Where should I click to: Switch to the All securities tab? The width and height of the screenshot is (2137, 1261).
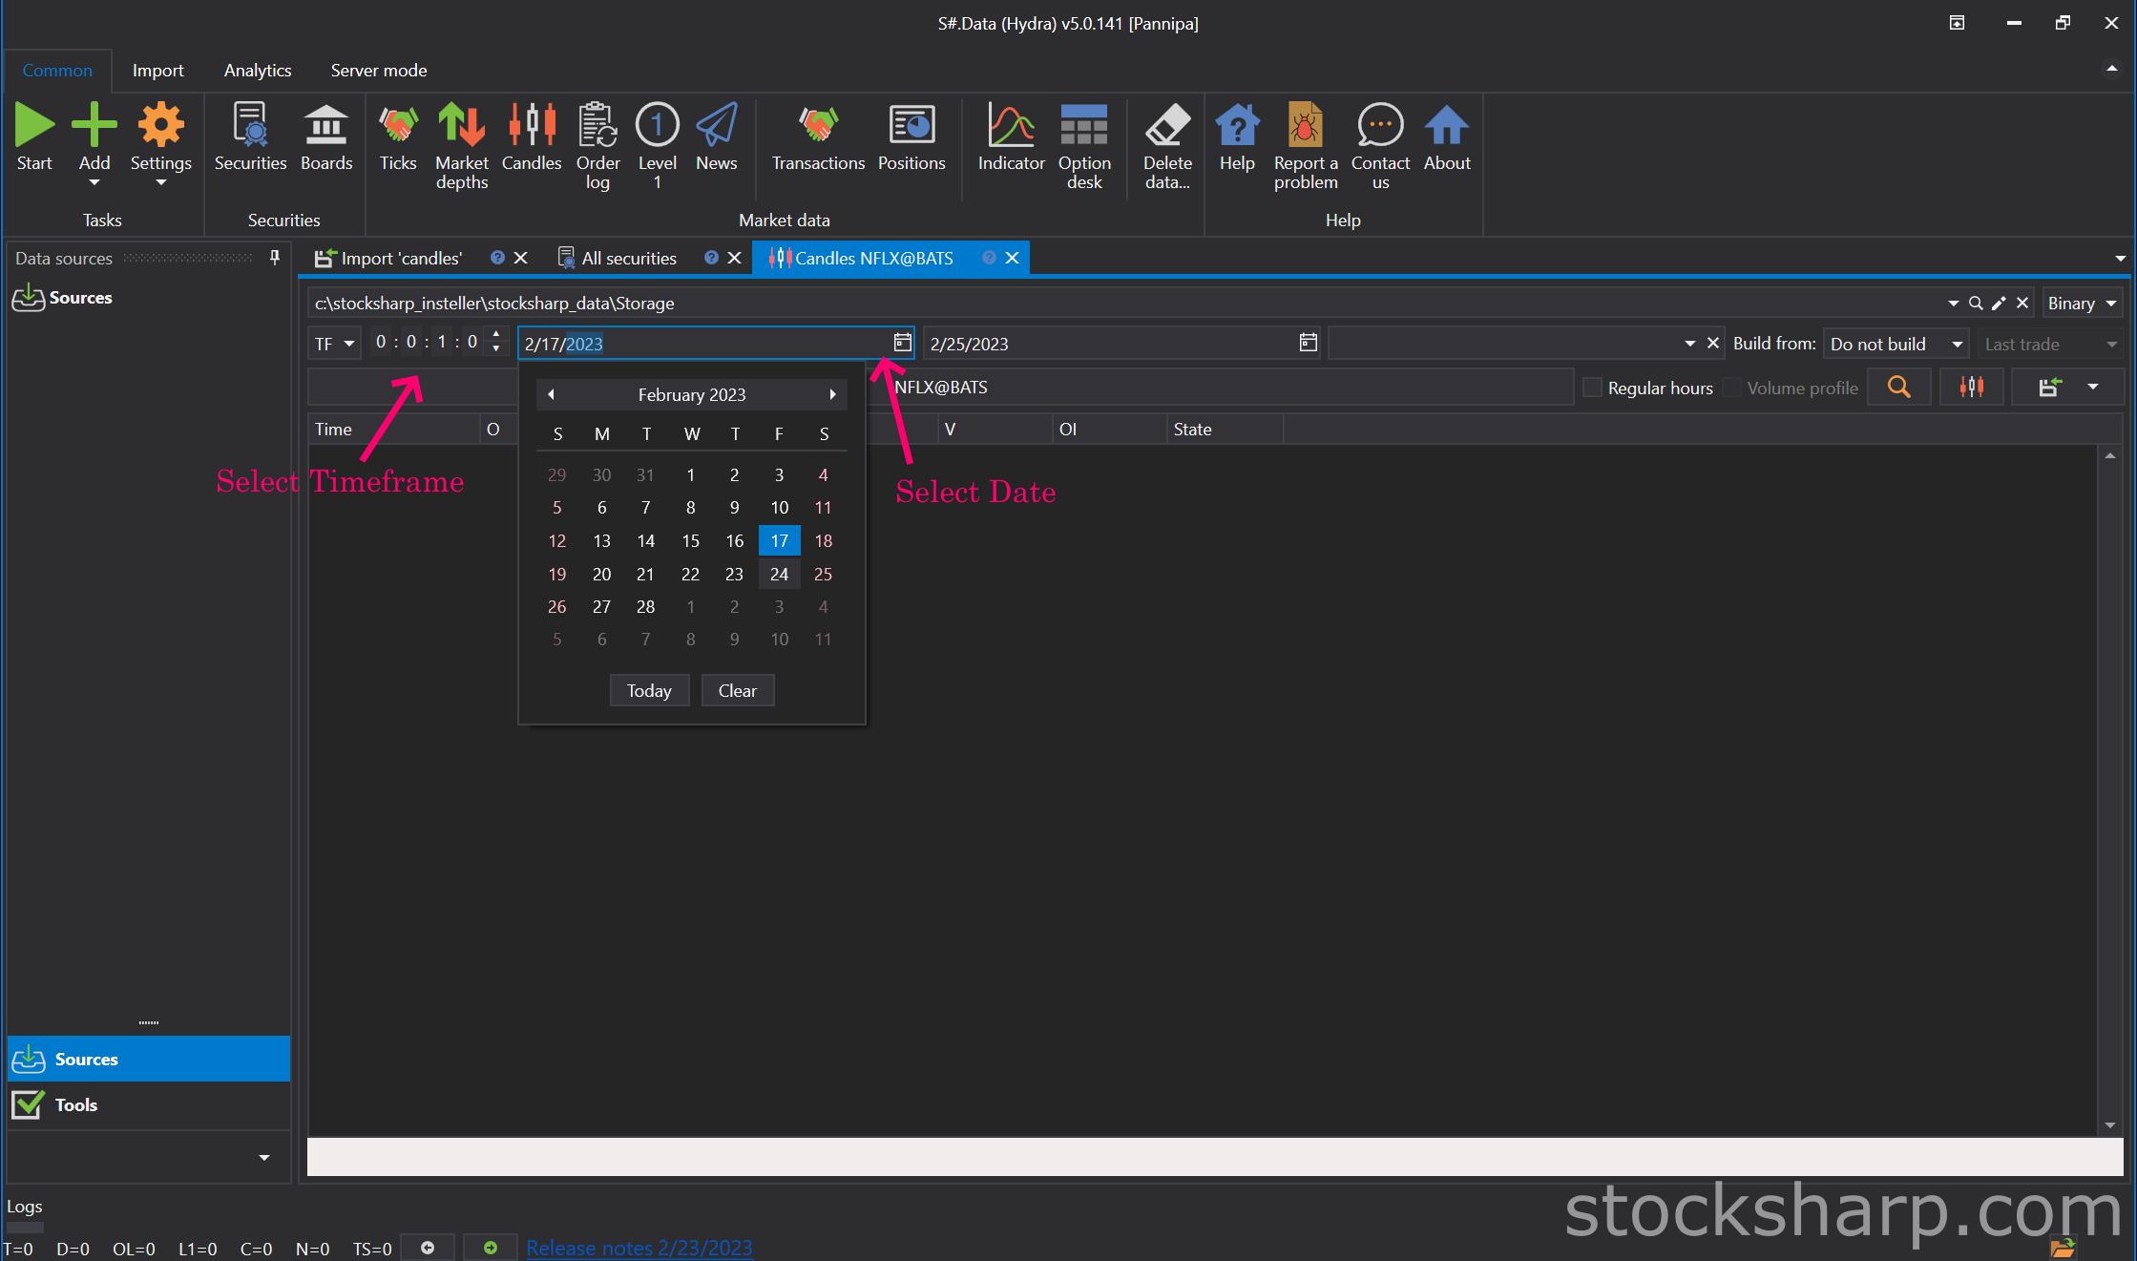pyautogui.click(x=628, y=259)
